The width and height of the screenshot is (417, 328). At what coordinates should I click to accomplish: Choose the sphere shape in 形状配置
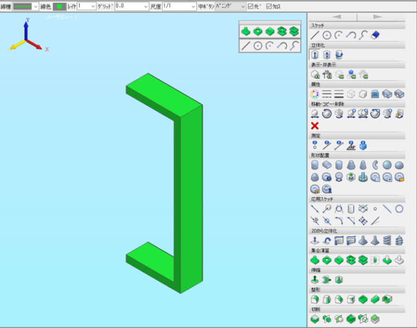pyautogui.click(x=387, y=165)
